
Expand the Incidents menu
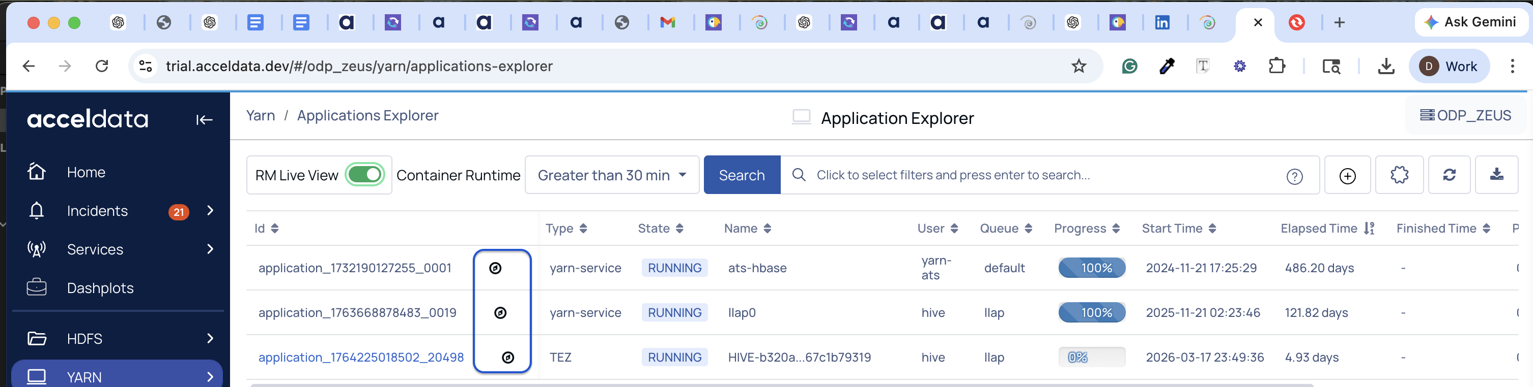(210, 211)
